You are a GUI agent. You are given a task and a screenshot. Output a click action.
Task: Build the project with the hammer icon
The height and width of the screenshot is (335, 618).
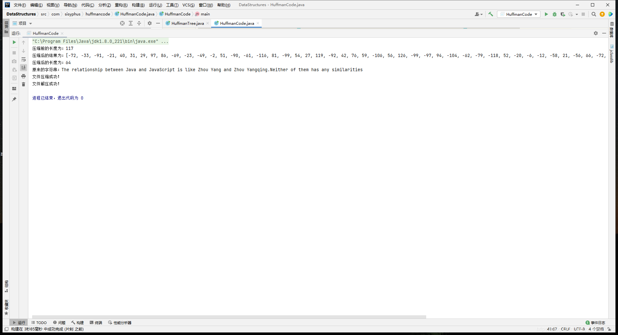491,14
